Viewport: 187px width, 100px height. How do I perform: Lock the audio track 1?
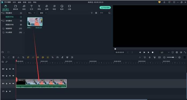(x=7, y=91)
